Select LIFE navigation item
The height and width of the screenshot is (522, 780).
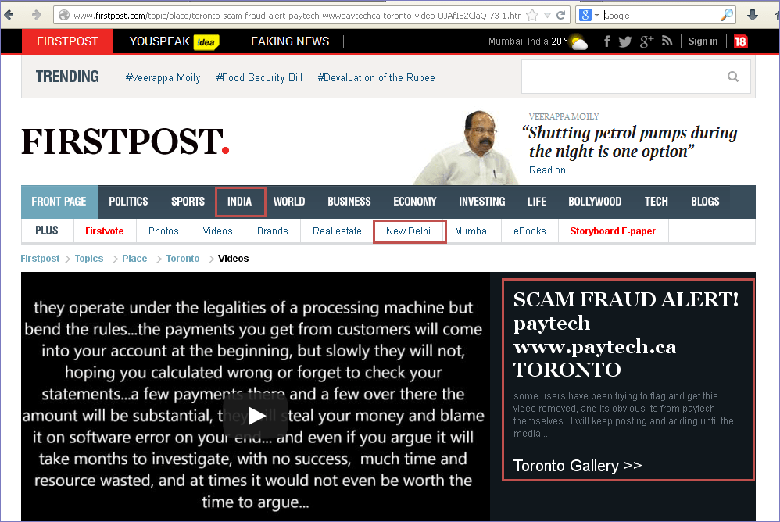coord(537,202)
